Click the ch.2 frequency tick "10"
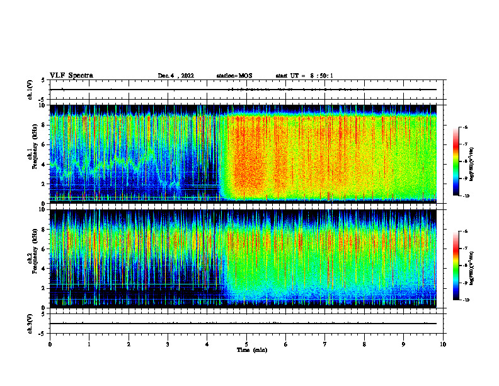This screenshot has height=386, width=499. (x=43, y=209)
